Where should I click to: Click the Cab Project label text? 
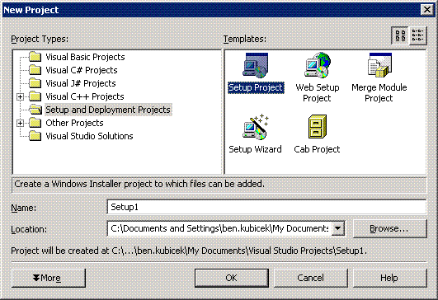click(x=317, y=149)
